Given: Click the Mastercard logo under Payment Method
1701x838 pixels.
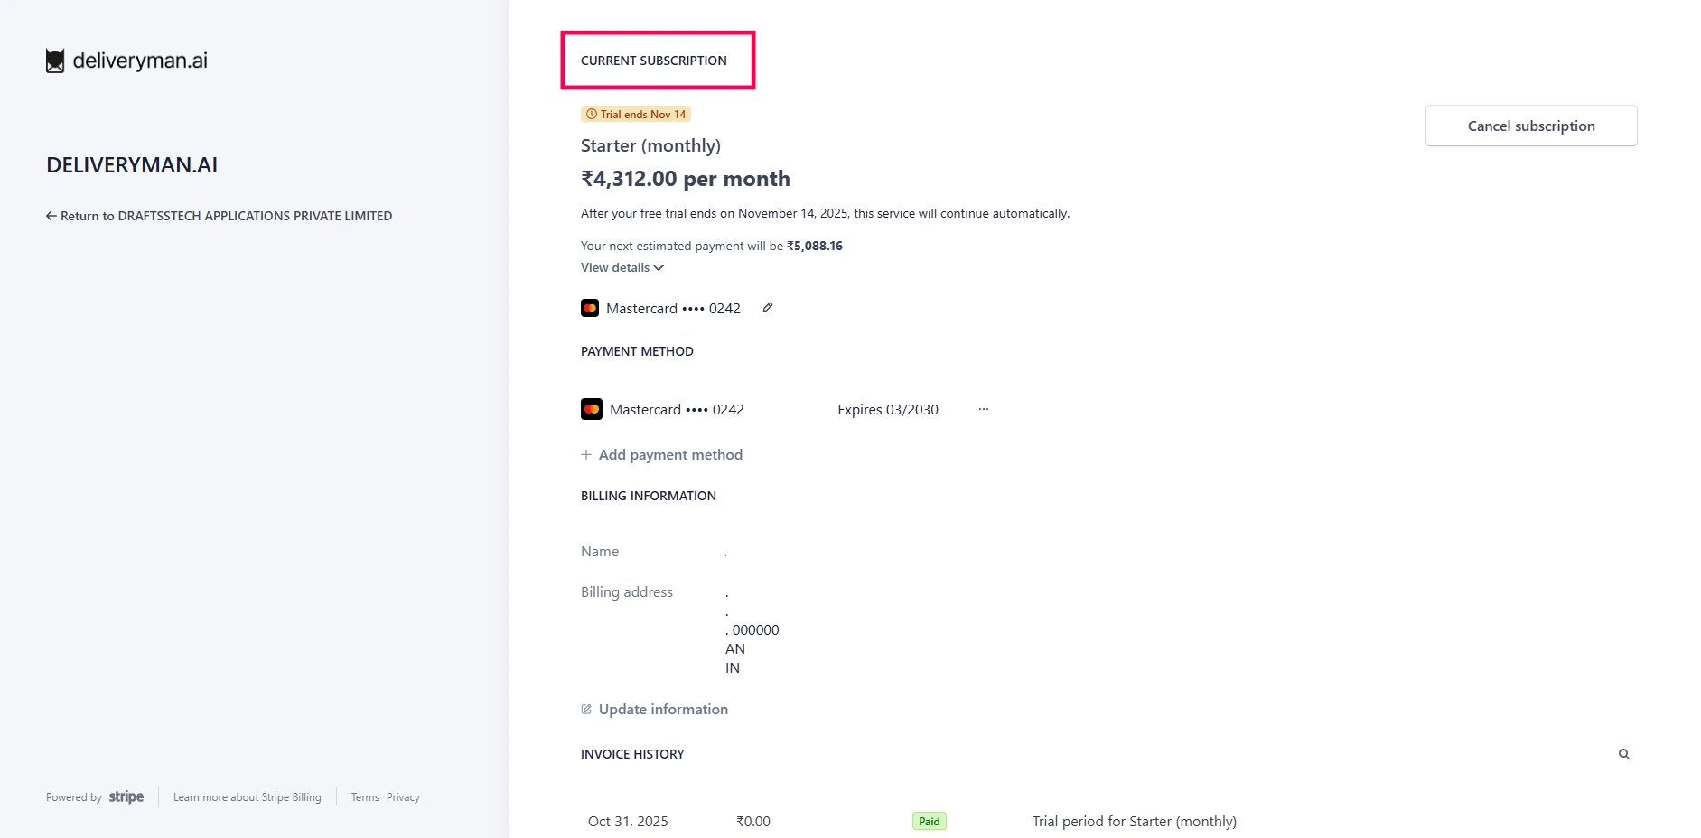Looking at the screenshot, I should click(592, 409).
